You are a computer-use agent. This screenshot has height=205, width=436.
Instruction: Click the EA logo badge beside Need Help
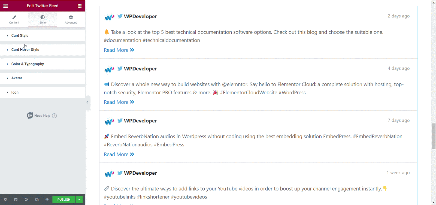pyautogui.click(x=30, y=116)
